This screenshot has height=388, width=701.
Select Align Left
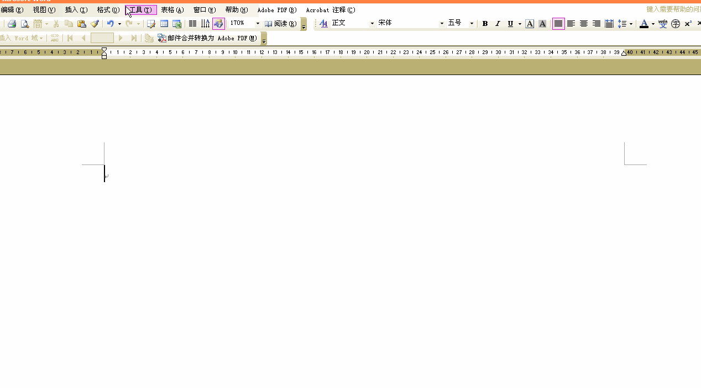(571, 24)
